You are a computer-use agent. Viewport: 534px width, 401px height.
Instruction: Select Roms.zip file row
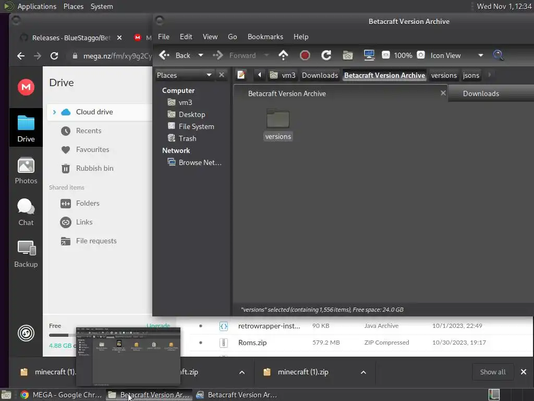pos(361,343)
